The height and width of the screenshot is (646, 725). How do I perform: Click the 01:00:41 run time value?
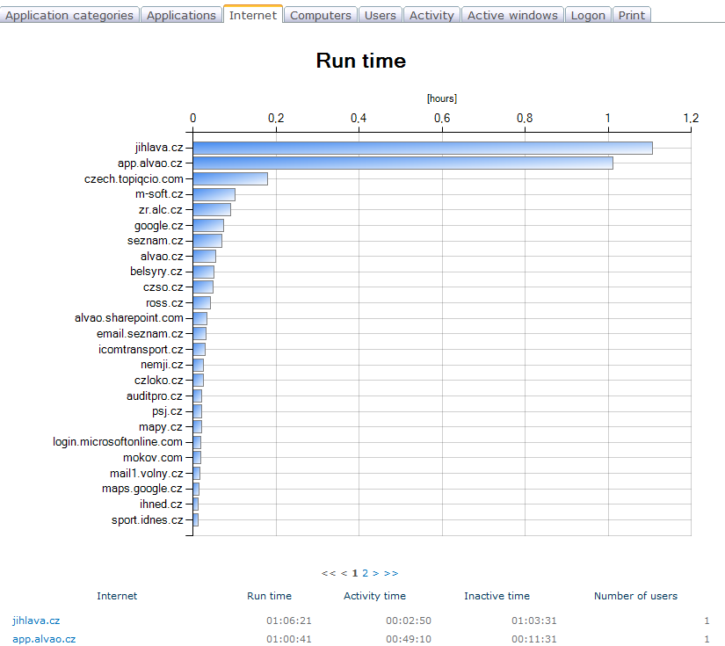[x=289, y=639]
